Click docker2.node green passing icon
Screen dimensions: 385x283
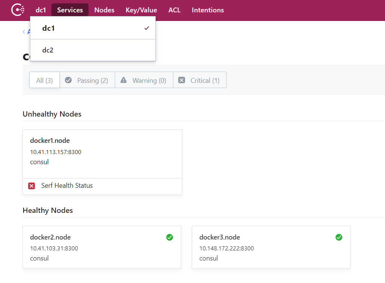169,237
